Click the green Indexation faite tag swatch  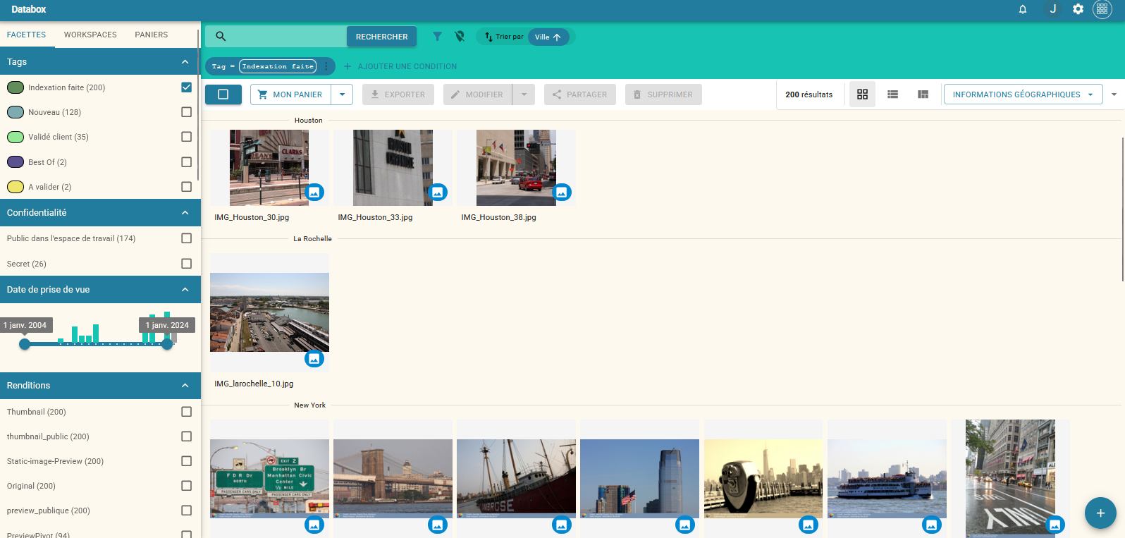[16, 87]
